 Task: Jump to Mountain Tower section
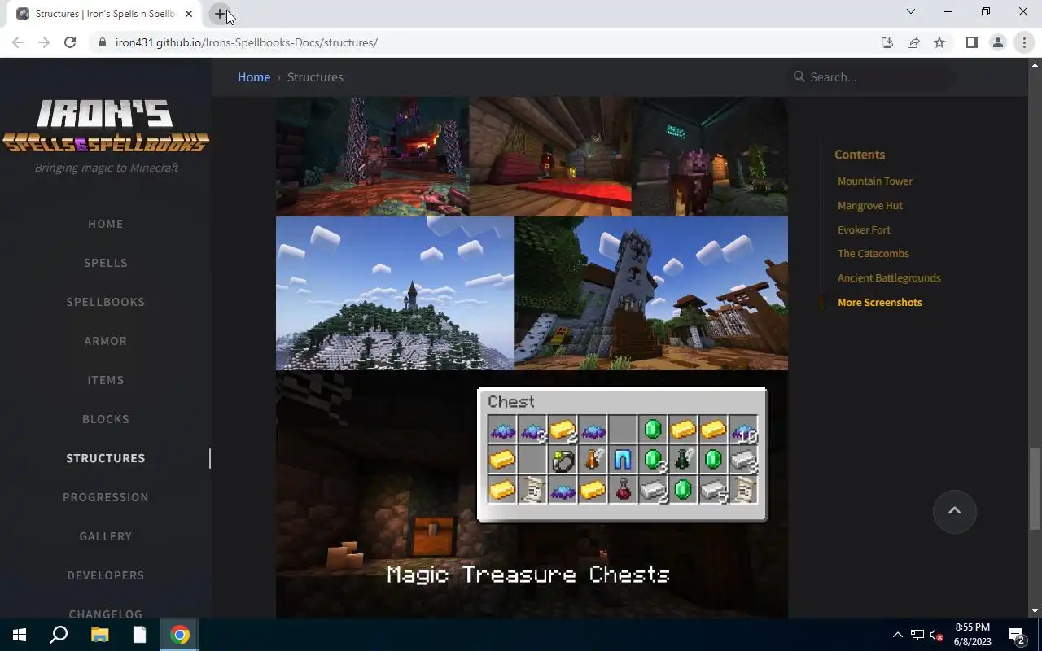[875, 181]
